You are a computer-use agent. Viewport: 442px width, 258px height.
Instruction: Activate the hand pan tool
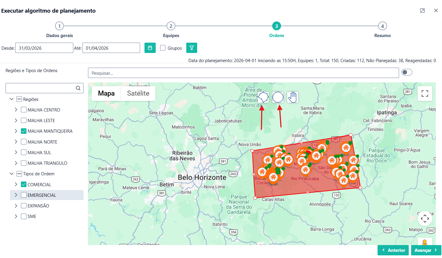pyautogui.click(x=293, y=97)
